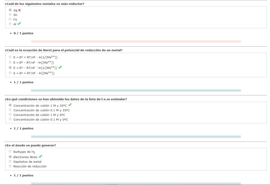Screen dimensions: 270x185
Task: Select the Sn radio option
Action: [10, 15]
